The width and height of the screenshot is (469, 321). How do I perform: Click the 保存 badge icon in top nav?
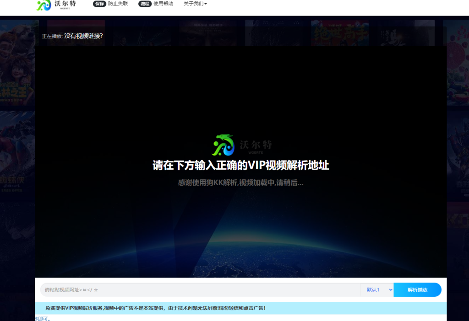pos(100,4)
